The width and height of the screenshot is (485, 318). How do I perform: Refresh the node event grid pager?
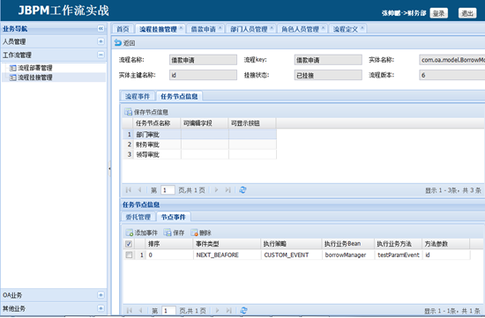(x=243, y=310)
